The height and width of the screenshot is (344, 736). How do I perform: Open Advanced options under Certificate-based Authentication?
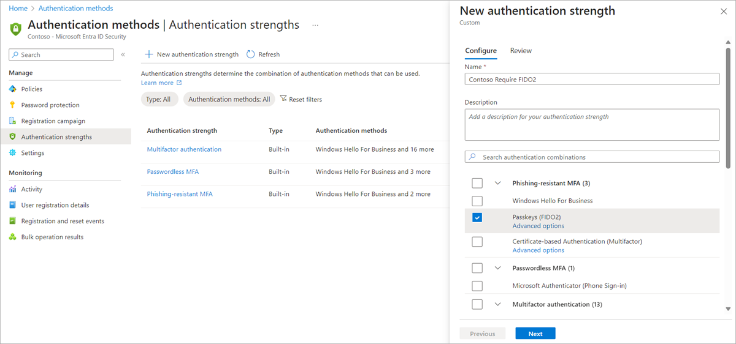[539, 250]
